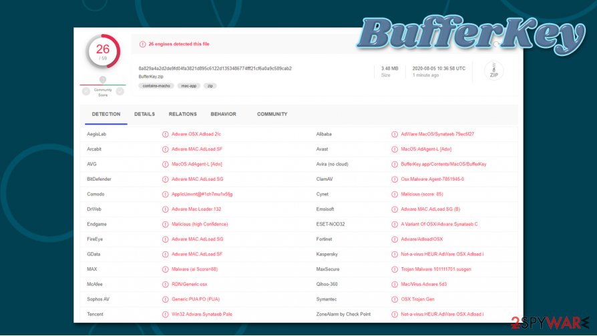Image resolution: width=597 pixels, height=336 pixels.
Task: Click Qihoo-360 result Mac/Virus.Adware.5d3
Action: pyautogui.click(x=423, y=284)
